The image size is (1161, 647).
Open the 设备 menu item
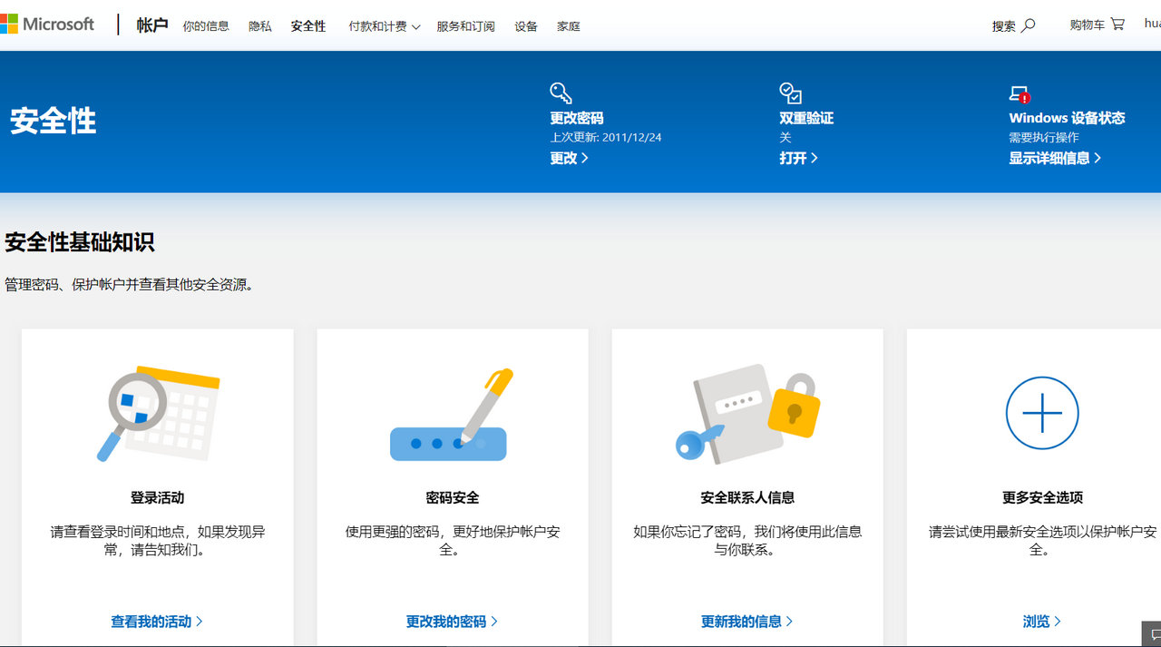pos(526,26)
